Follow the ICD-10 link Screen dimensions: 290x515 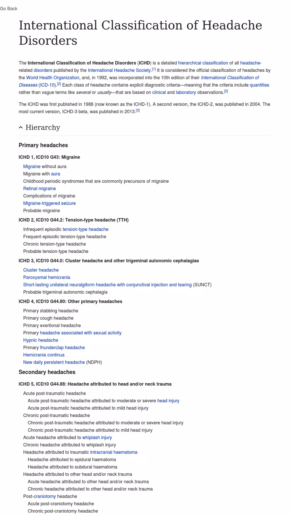coord(47,85)
